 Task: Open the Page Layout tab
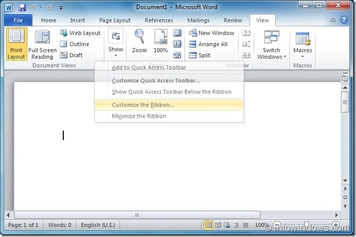(x=115, y=20)
